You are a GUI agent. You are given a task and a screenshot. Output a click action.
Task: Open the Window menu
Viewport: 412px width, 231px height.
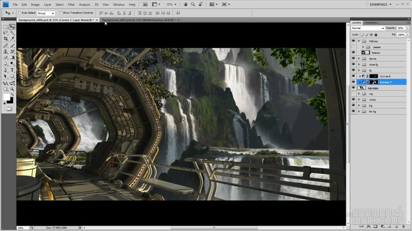click(119, 4)
